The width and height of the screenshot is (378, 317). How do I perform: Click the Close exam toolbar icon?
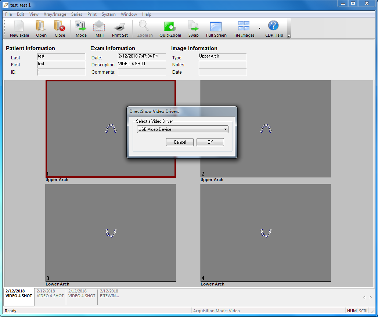click(60, 29)
